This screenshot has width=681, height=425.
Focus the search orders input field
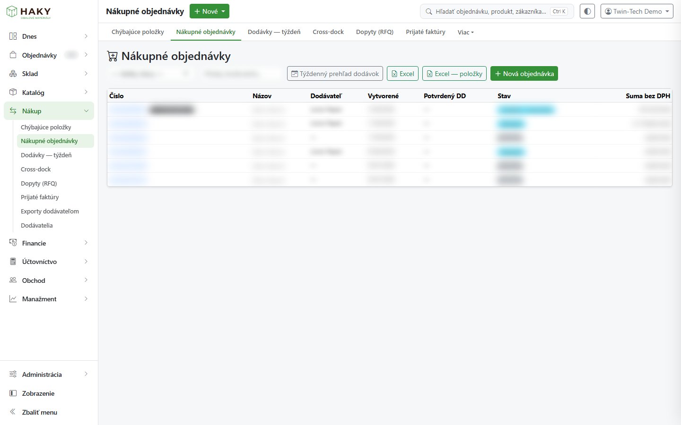point(497,11)
